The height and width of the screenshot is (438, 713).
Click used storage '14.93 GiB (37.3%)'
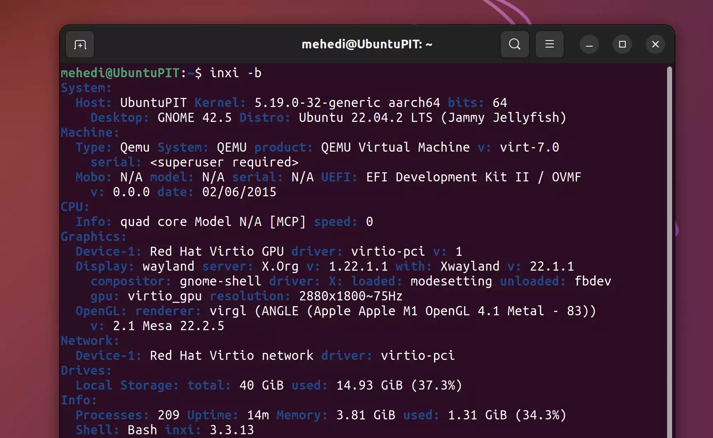coord(399,386)
